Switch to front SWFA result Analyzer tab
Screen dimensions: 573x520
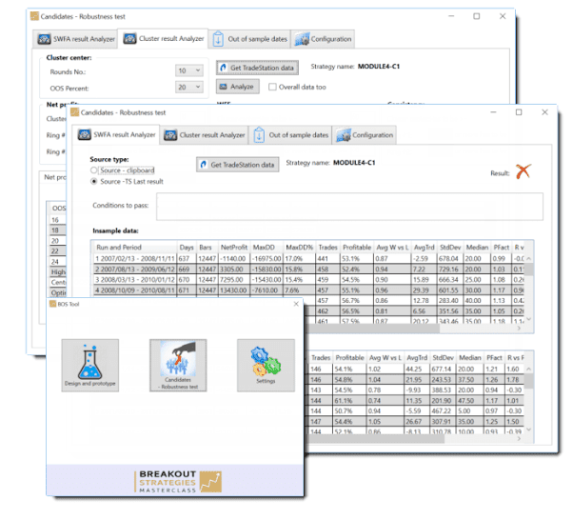[122, 135]
